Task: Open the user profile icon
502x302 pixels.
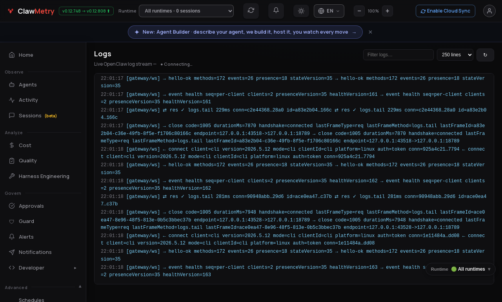Action: pyautogui.click(x=489, y=11)
